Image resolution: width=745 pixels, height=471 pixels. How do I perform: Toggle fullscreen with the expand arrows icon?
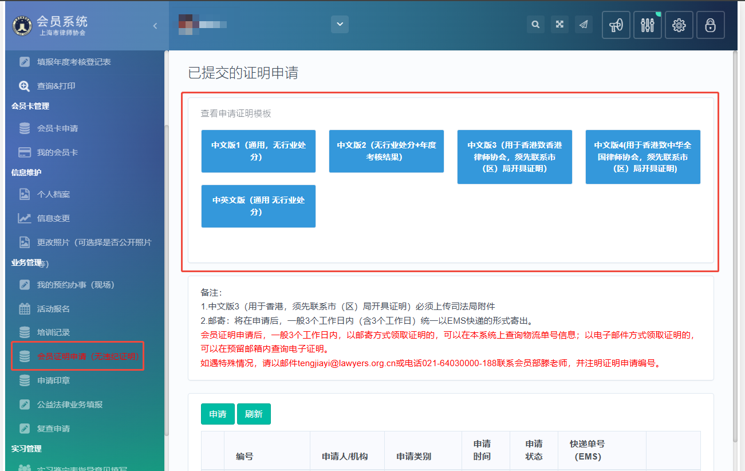(559, 25)
